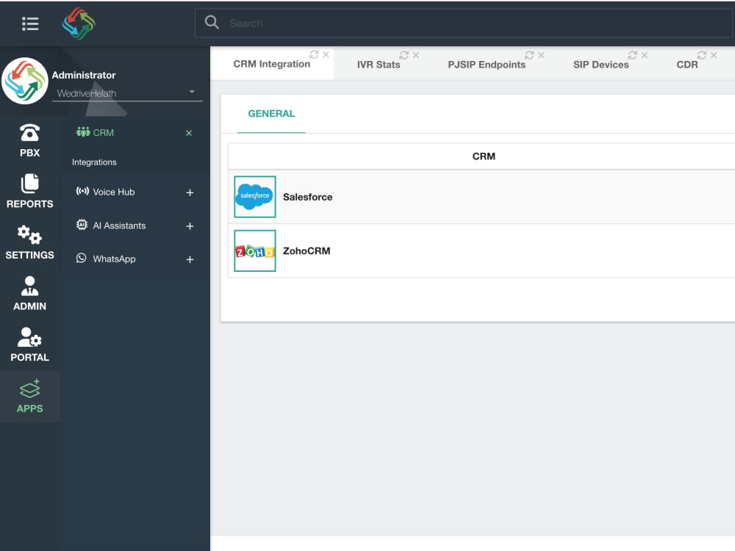Close the PJSIP Endpoints tab

click(542, 55)
